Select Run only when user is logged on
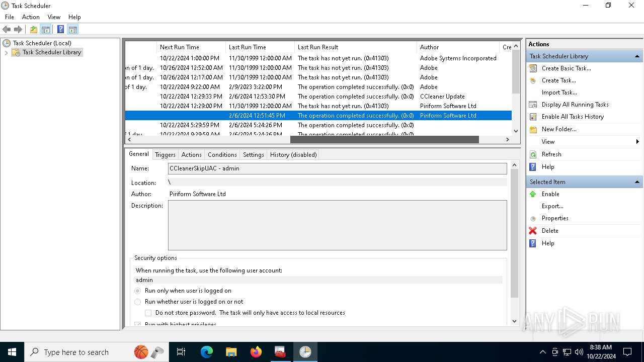 click(x=138, y=291)
